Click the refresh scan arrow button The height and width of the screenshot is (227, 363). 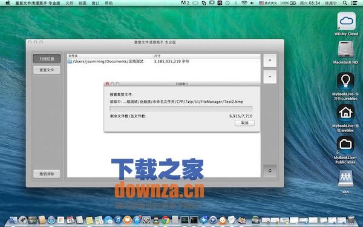[270, 171]
